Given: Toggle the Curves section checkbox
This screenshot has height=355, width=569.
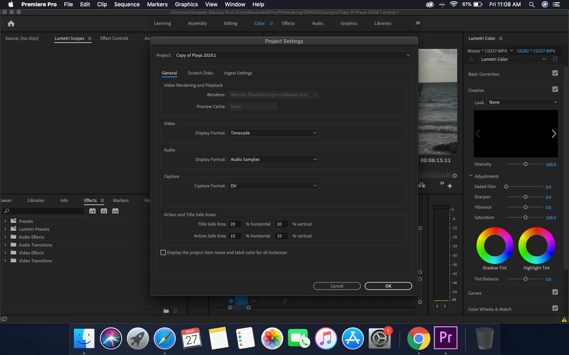Looking at the screenshot, I should [555, 292].
